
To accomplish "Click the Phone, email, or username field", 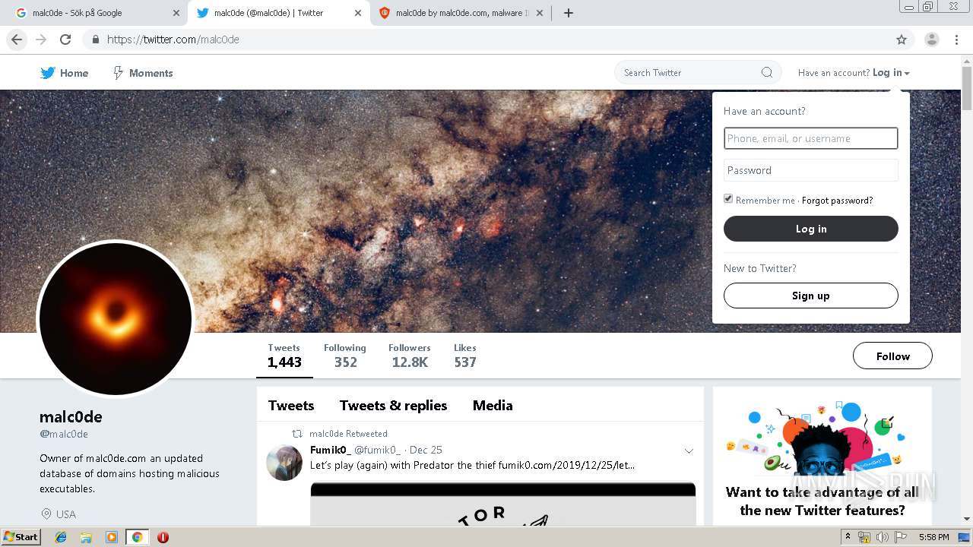I will pyautogui.click(x=811, y=138).
